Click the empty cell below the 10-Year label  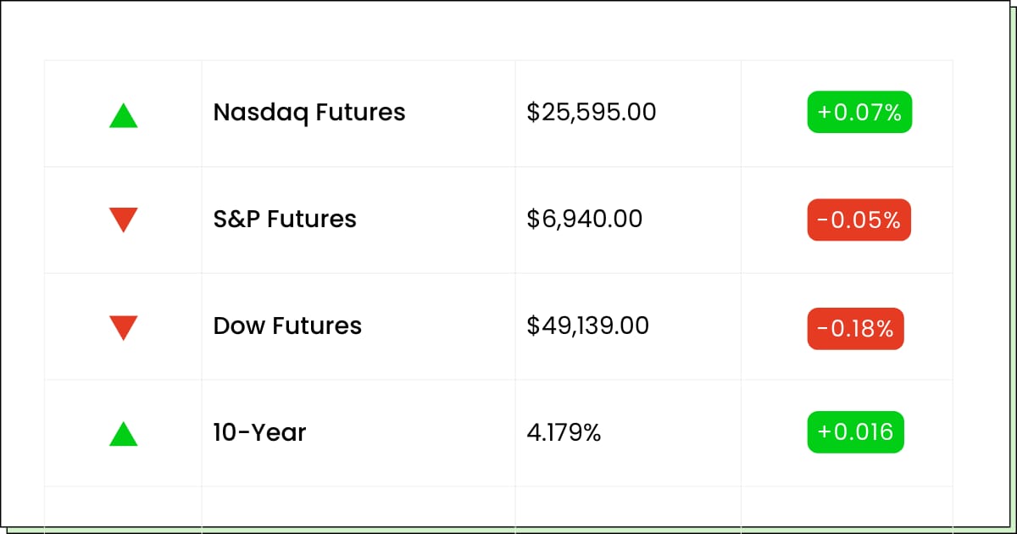[x=358, y=505]
